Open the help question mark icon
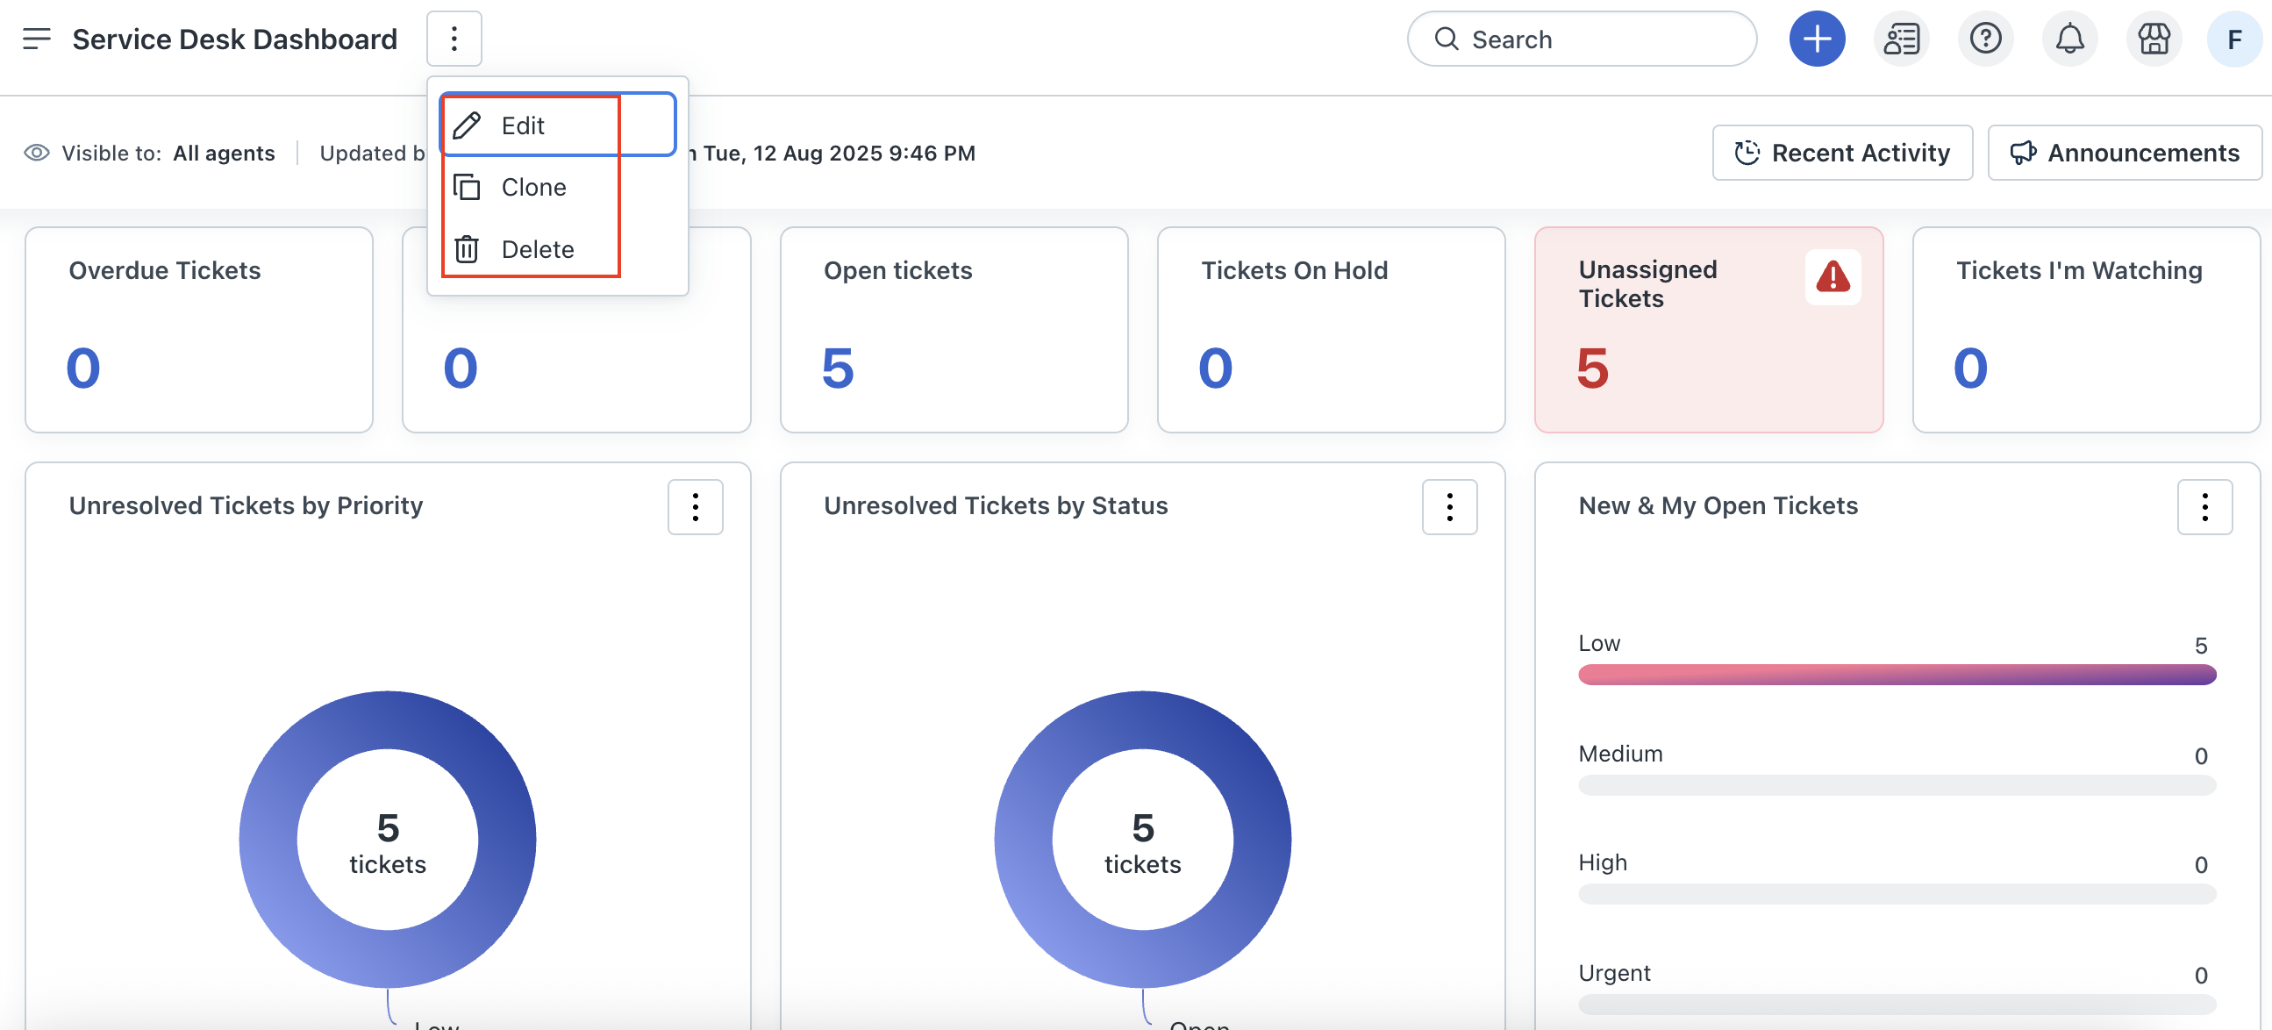 pos(1984,39)
